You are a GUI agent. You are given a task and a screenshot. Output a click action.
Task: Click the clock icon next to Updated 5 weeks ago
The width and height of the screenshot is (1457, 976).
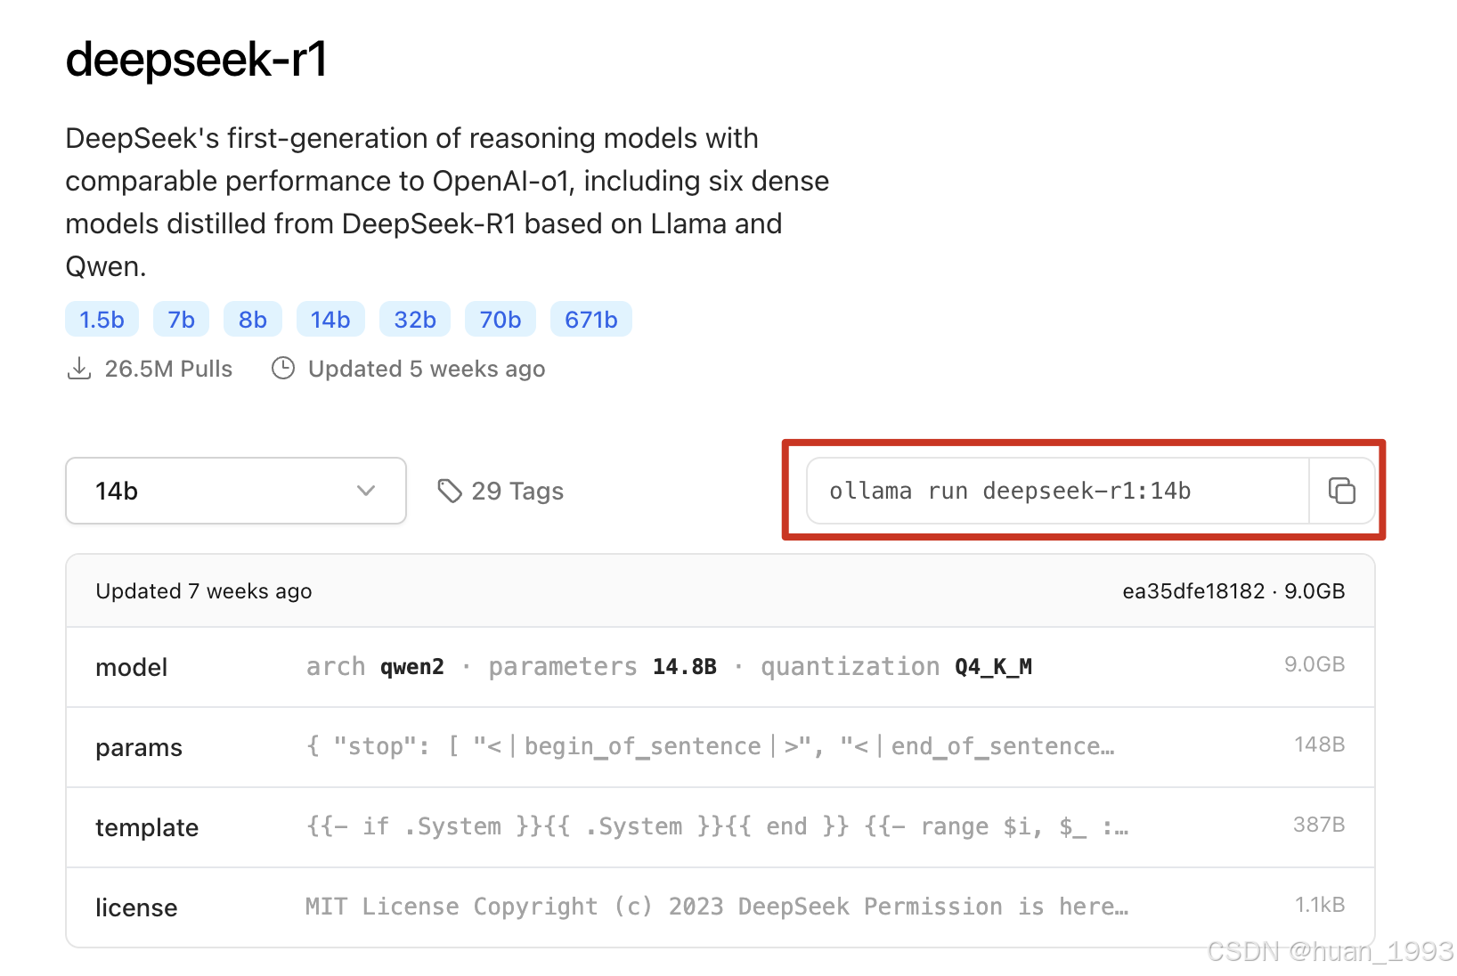point(283,369)
